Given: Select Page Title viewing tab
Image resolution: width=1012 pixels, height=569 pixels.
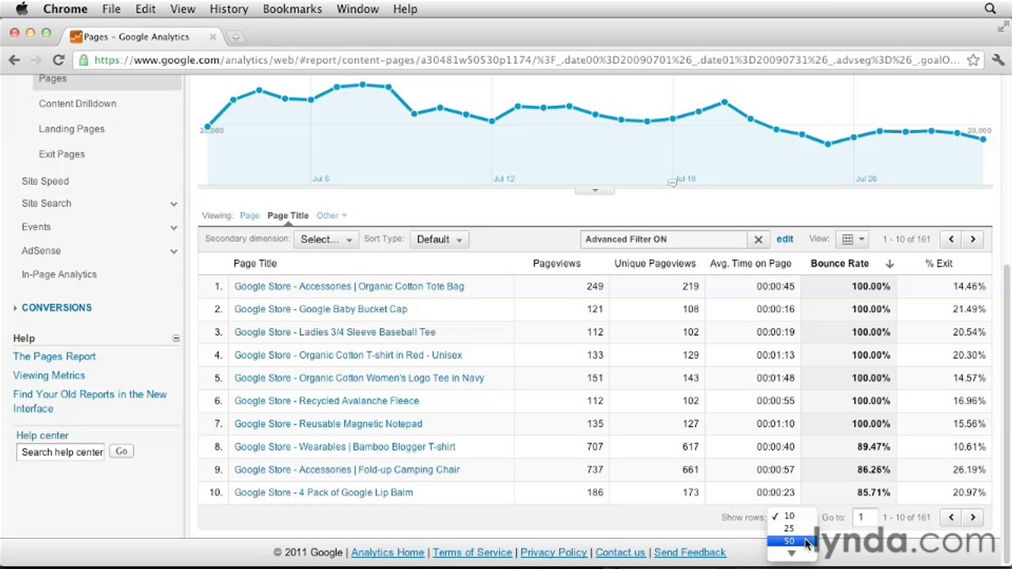Looking at the screenshot, I should tap(288, 216).
